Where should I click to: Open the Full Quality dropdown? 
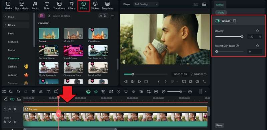pyautogui.click(x=146, y=4)
